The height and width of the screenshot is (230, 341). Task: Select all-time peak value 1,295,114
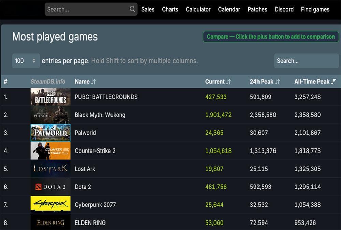click(x=308, y=187)
